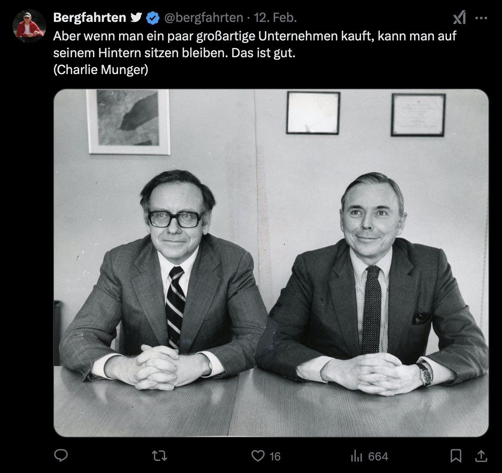The height and width of the screenshot is (473, 502).
Task: Open the view analytics bar chart icon
Action: click(356, 456)
